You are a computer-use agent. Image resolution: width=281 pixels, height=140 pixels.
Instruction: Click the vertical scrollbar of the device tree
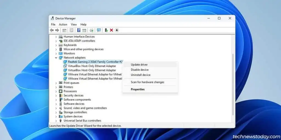233,84
